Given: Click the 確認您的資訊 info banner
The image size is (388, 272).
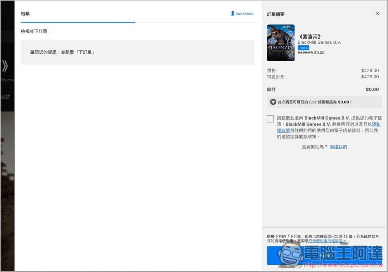Looking at the screenshot, I should pyautogui.click(x=137, y=52).
